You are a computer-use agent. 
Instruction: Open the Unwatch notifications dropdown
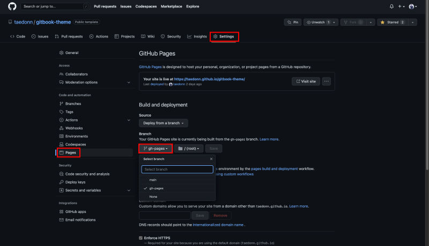(321, 22)
